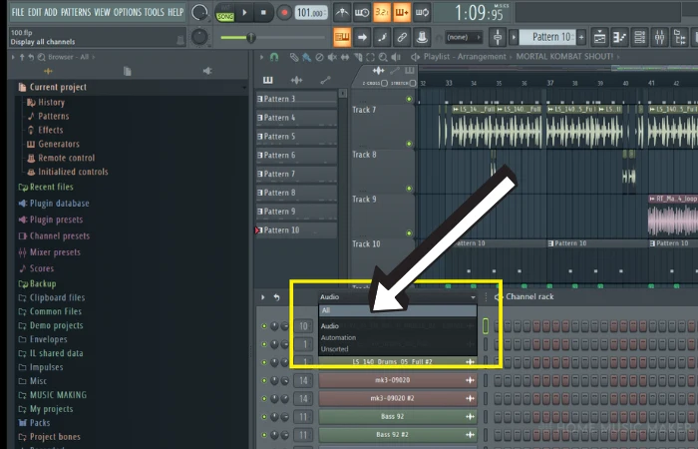Click the chain link controller icon
The height and width of the screenshot is (449, 698).
pyautogui.click(x=402, y=38)
